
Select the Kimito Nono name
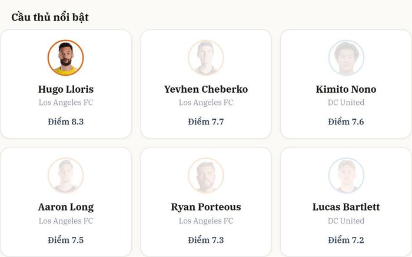[x=346, y=89]
